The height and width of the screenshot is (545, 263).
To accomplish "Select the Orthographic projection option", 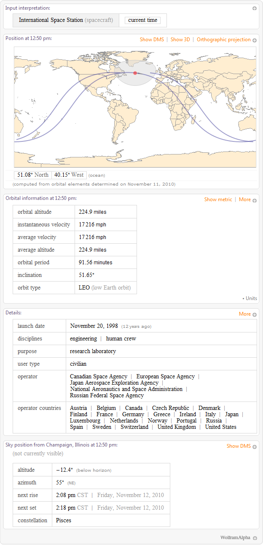I will coord(223,40).
